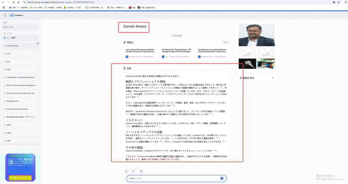The width and height of the screenshot is (348, 184).
Task: Open the Tyler Dailey AI-Optimal Recruiting entry
Action: (20, 78)
